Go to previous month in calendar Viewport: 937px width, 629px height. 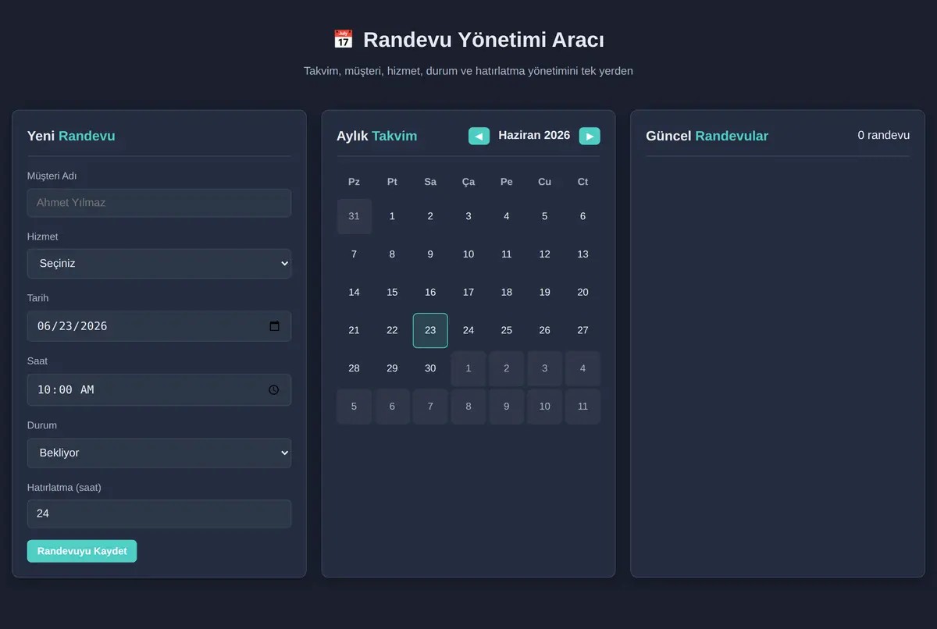coord(479,136)
